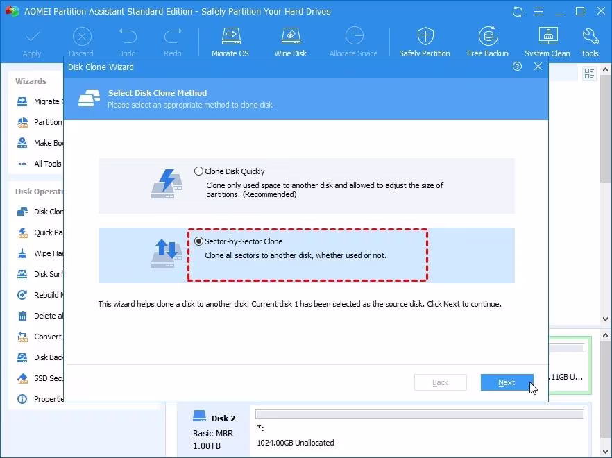Click the Make Bootable sidebar item
This screenshot has width=612, height=458.
(40, 142)
